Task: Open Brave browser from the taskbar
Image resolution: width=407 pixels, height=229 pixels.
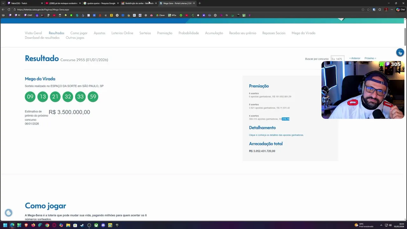Action: [x=26, y=226]
